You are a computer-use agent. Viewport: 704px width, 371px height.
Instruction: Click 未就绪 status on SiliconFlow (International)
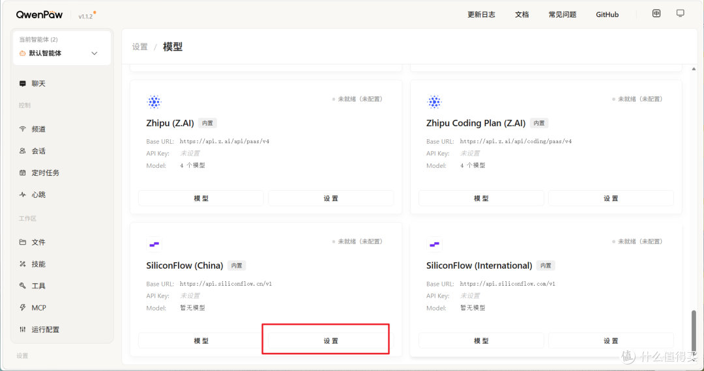638,241
